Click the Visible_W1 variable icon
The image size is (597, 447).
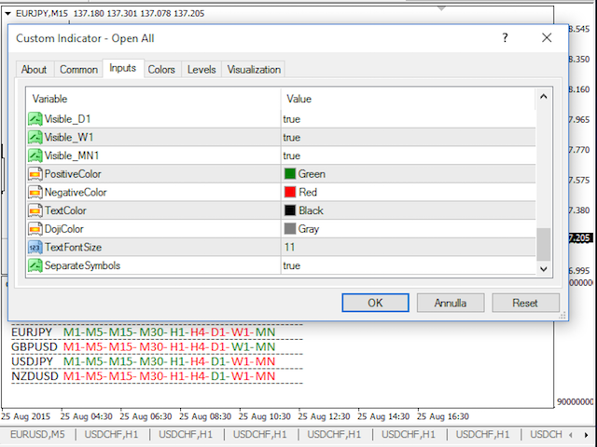point(35,137)
